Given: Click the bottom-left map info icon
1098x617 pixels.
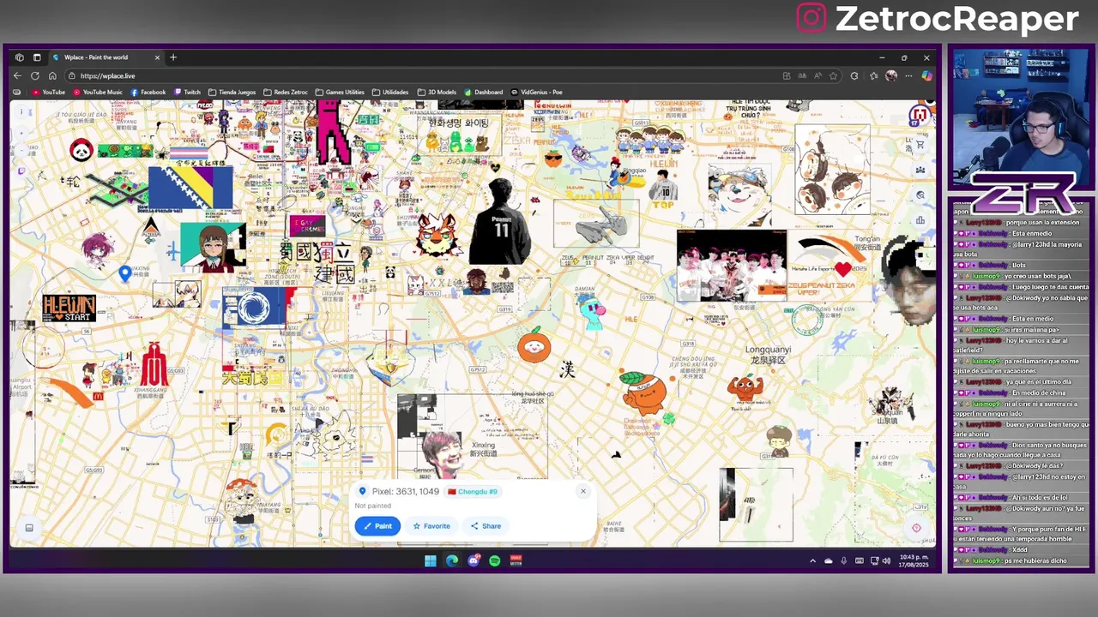Looking at the screenshot, I should coord(28,528).
